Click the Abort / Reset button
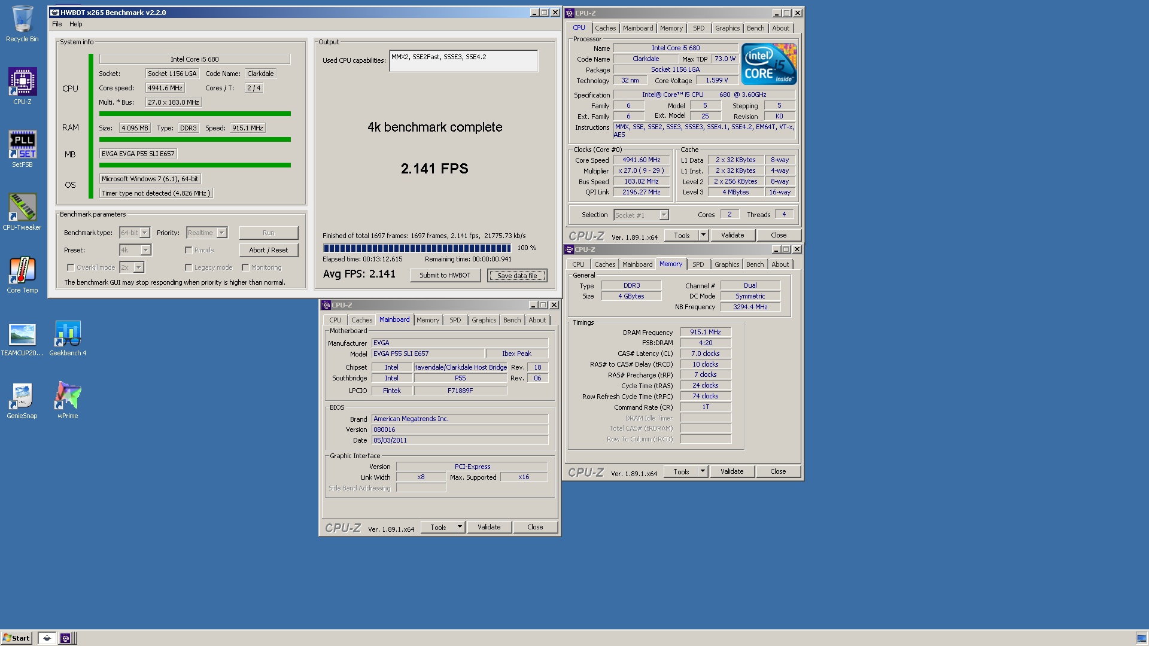 click(269, 250)
